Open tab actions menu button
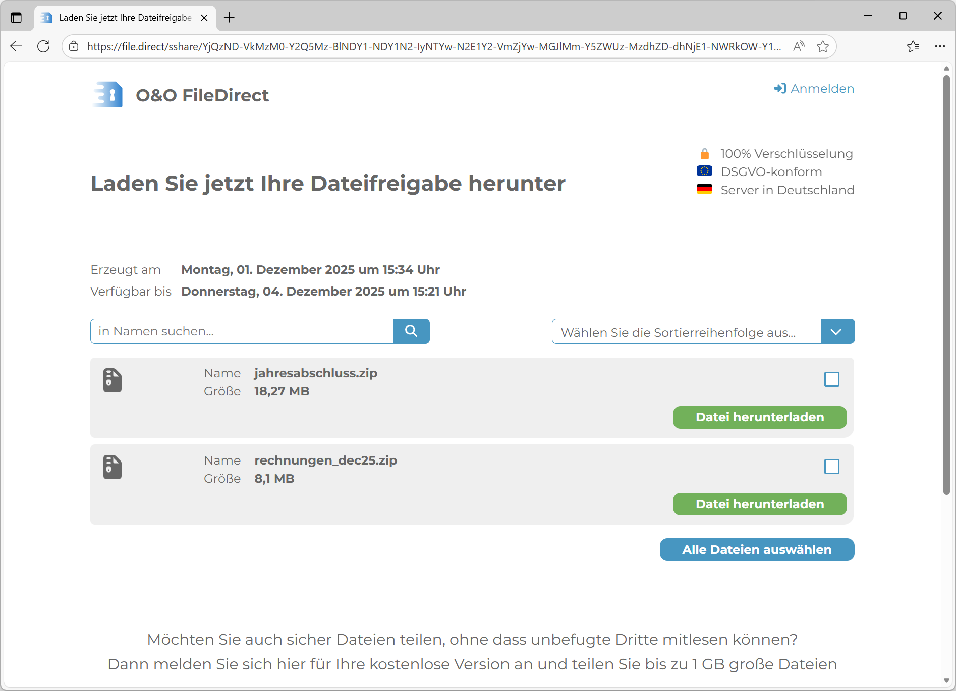956x691 pixels. point(16,18)
